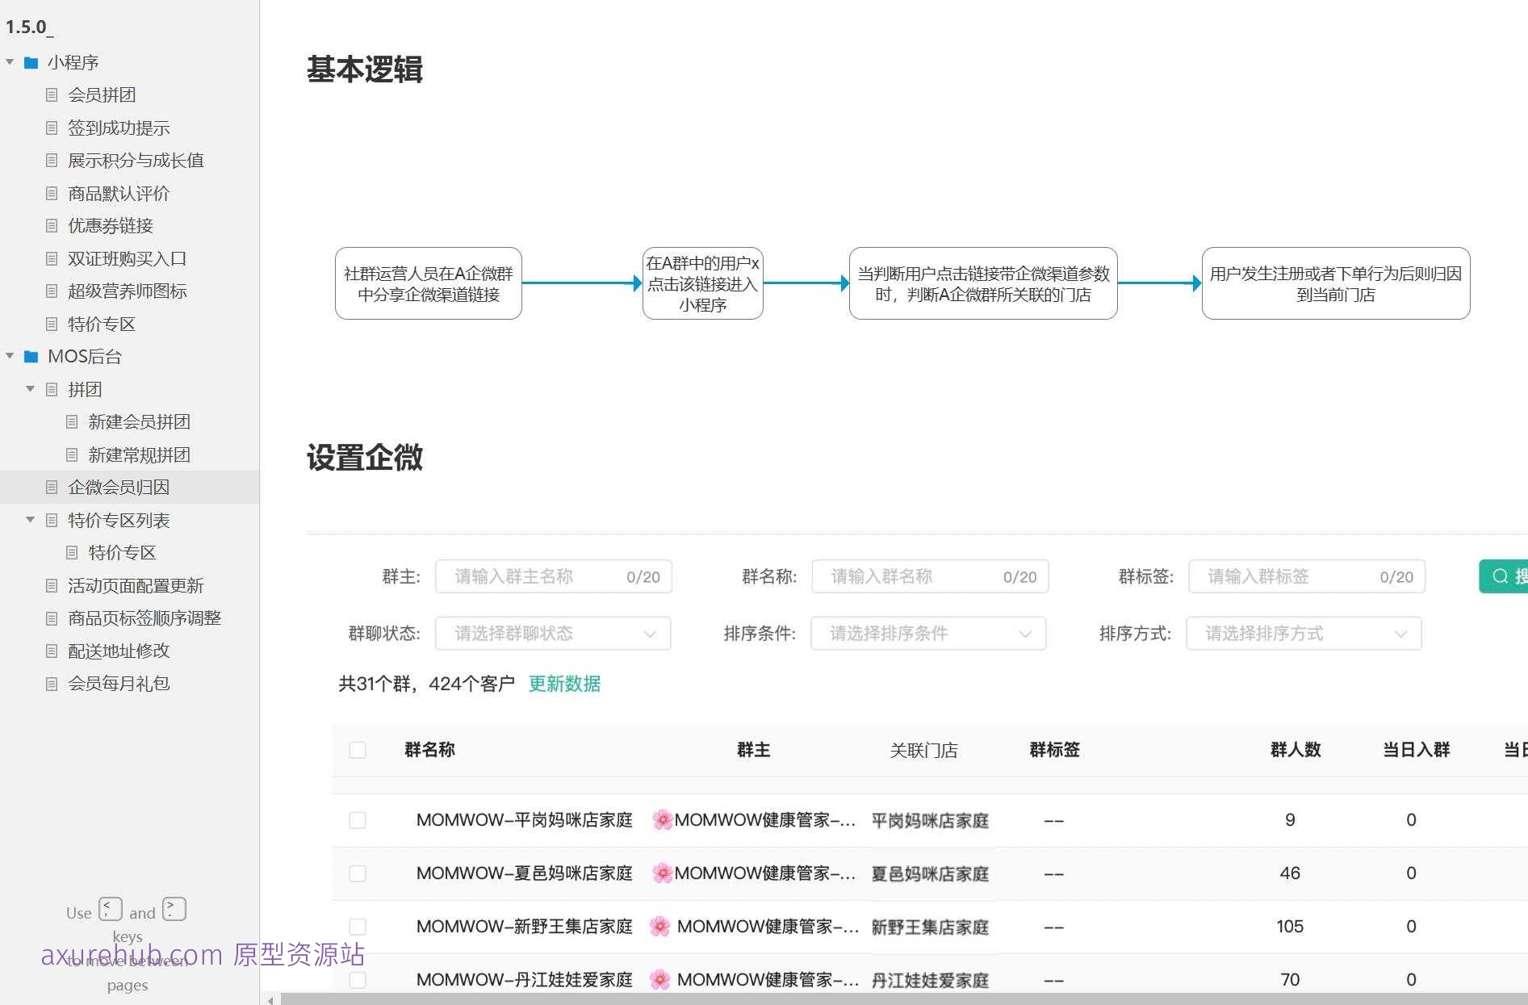Click the 小程序 folder icon in sidebar
The width and height of the screenshot is (1528, 1005).
tap(31, 61)
